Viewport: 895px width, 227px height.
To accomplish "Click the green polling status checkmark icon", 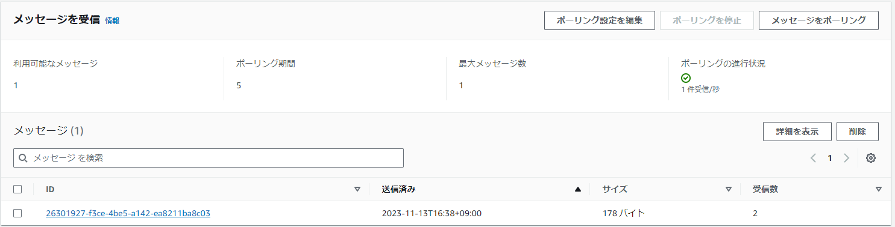I will pyautogui.click(x=685, y=78).
